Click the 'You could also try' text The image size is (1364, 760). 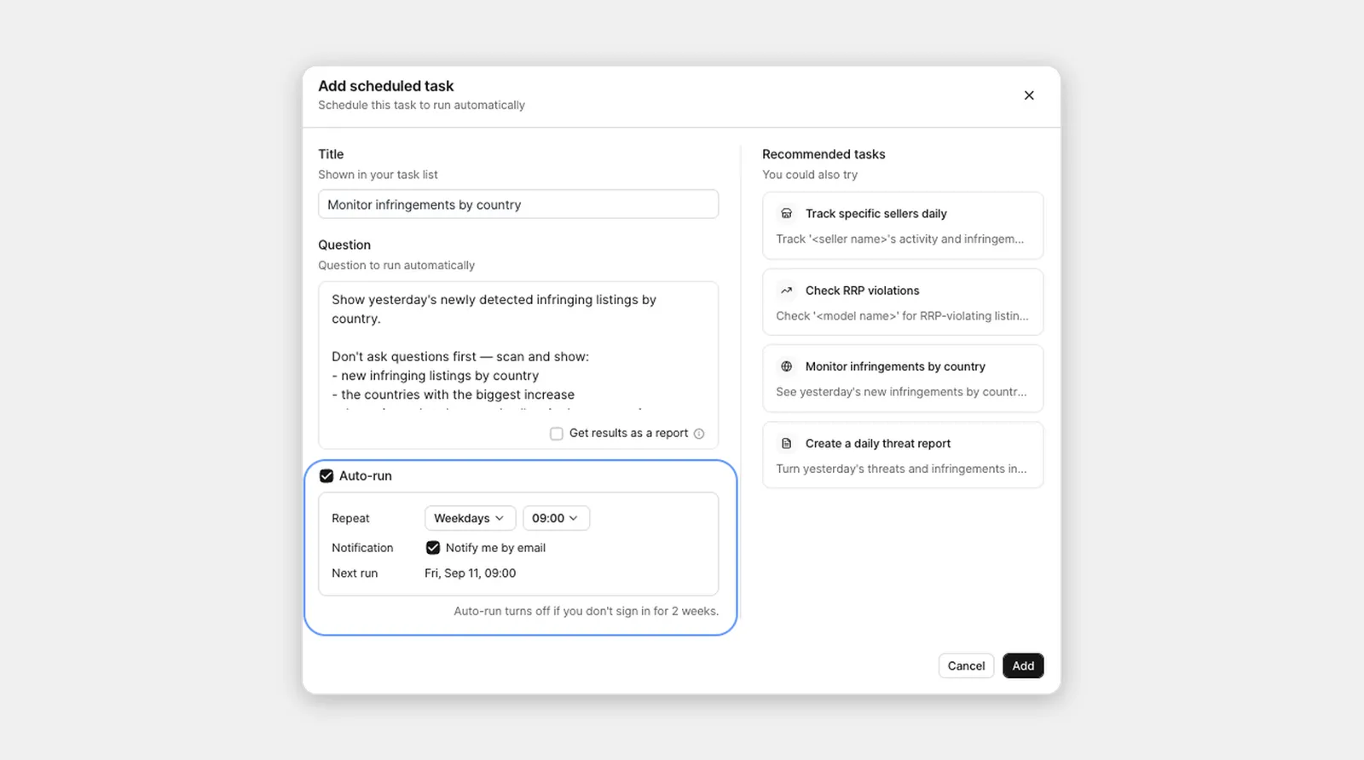coord(810,175)
